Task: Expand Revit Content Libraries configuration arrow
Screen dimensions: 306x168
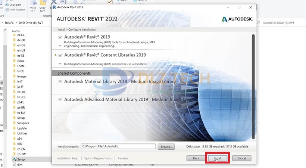Action: tap(60, 64)
